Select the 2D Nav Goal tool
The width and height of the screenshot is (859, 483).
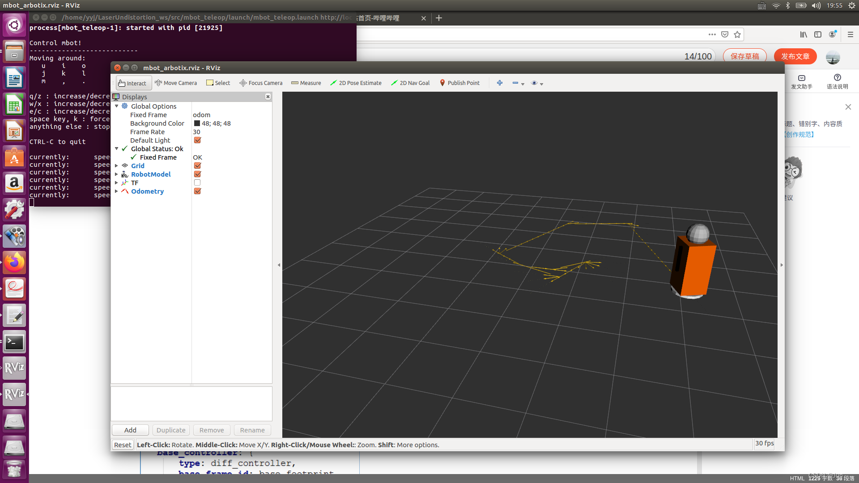coord(410,83)
